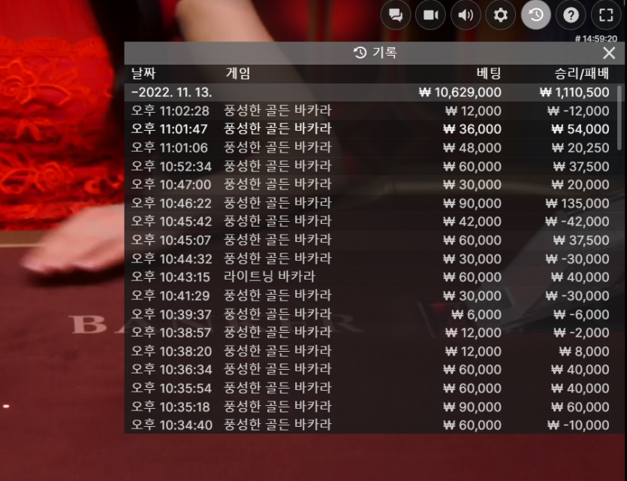Click the ₩ 54,000 win amount
Viewport: 627px width, 481px height.
click(580, 129)
